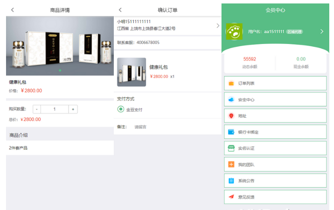Image resolution: width=334 pixels, height=210 pixels.
Task: Click the ¥2800.00 price under order item
Action: point(159,76)
